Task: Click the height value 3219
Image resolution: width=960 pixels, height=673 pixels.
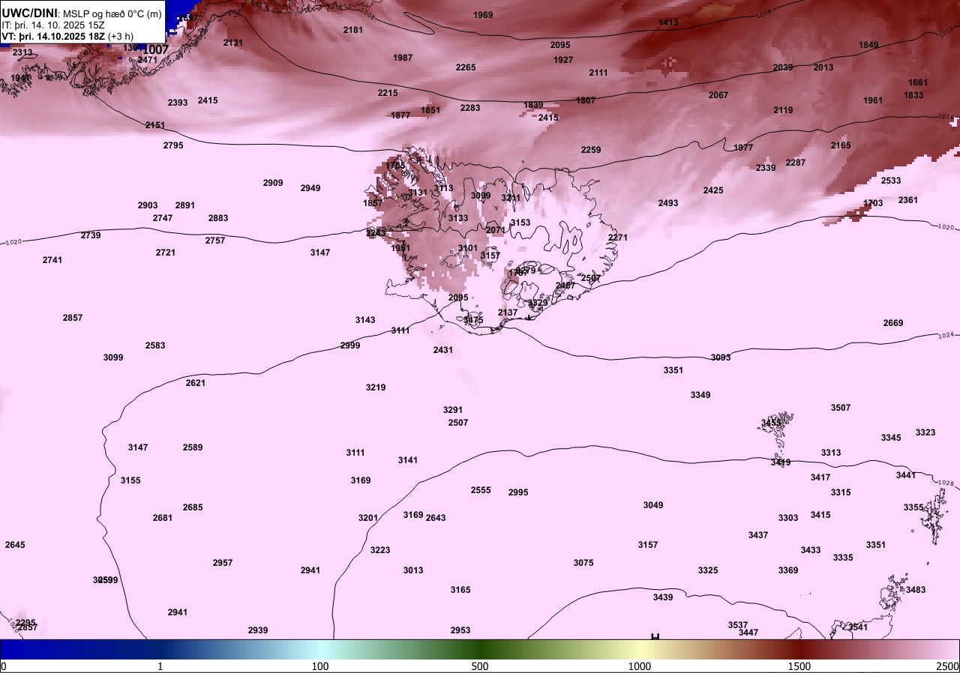Action: coord(376,387)
